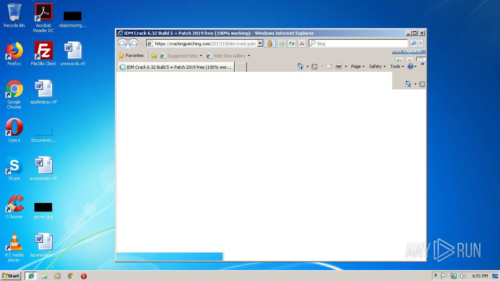Expand the command bar overflow chevron
The height and width of the screenshot is (281, 500).
point(422,64)
